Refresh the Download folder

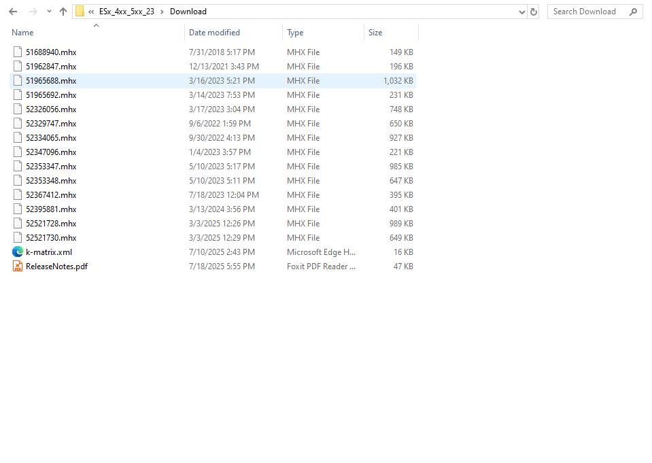pyautogui.click(x=534, y=12)
